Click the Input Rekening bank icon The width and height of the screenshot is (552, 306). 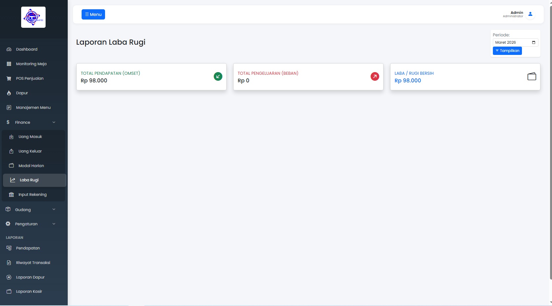[x=11, y=195]
